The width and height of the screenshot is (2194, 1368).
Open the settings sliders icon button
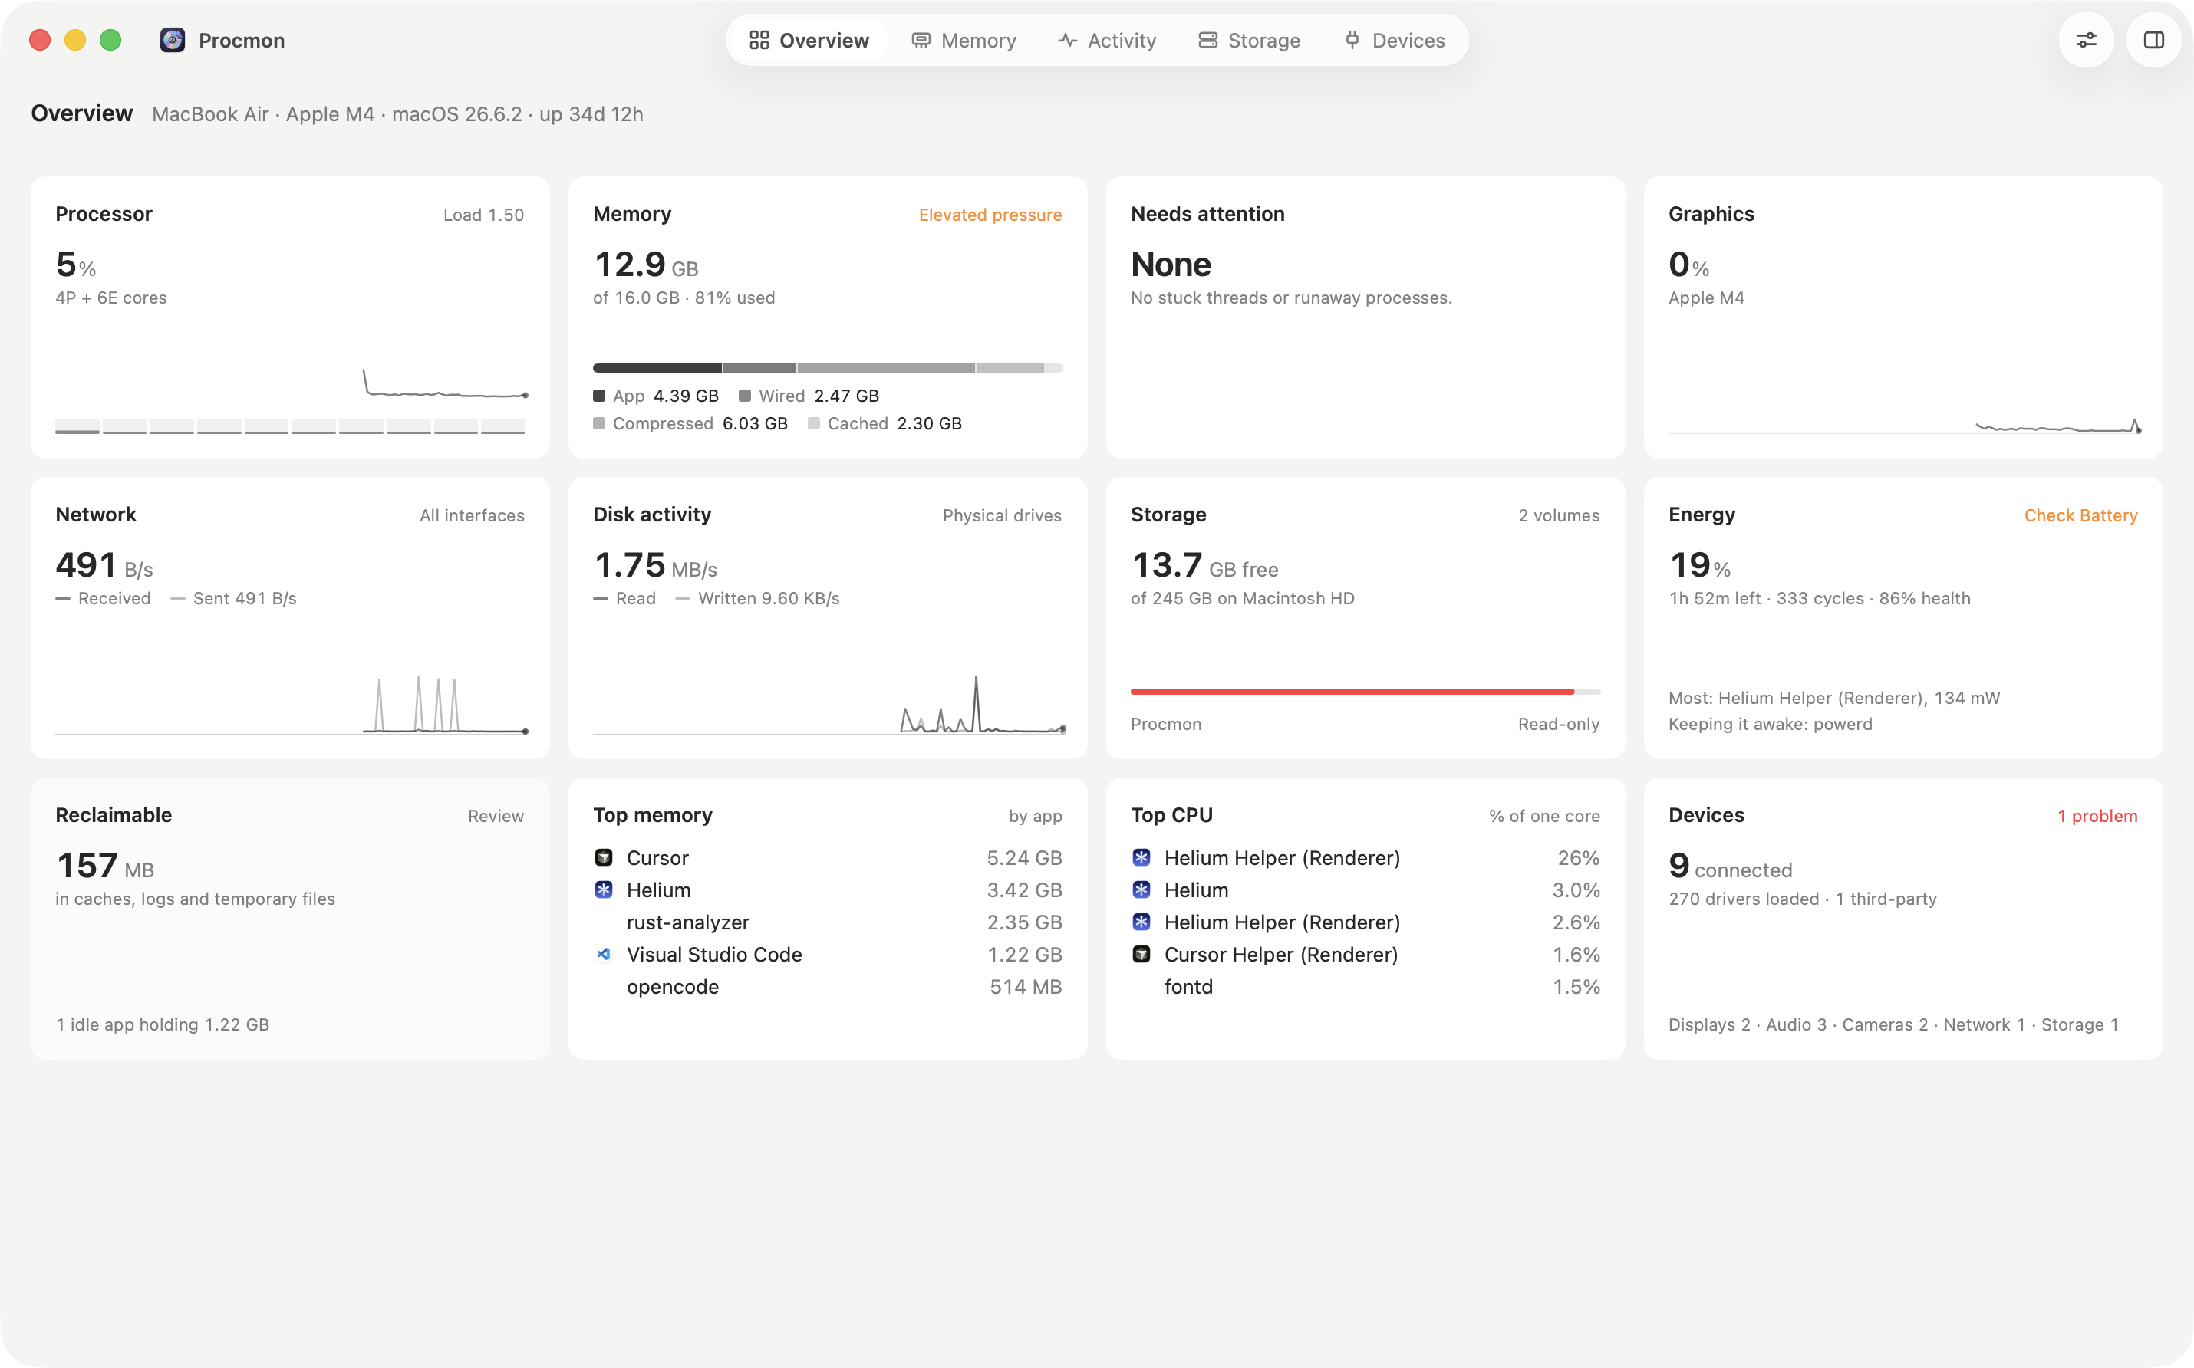[x=2085, y=40]
